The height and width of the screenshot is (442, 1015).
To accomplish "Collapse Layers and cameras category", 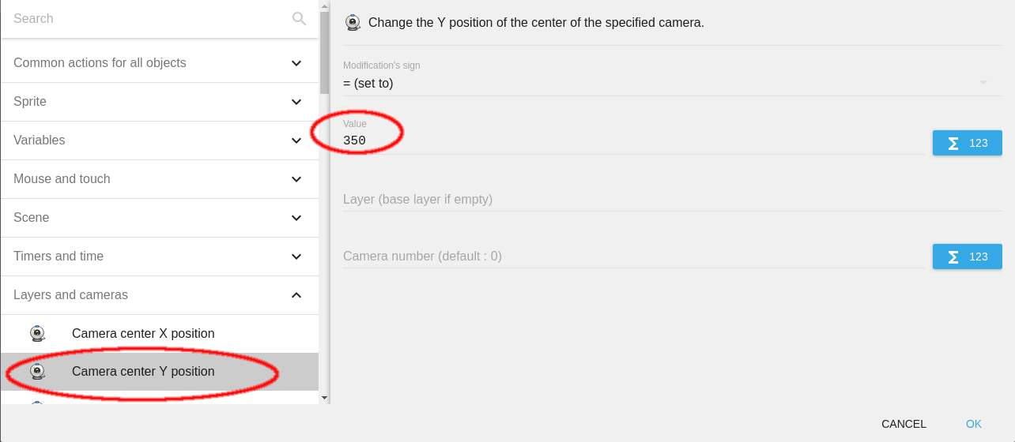I will tap(296, 295).
